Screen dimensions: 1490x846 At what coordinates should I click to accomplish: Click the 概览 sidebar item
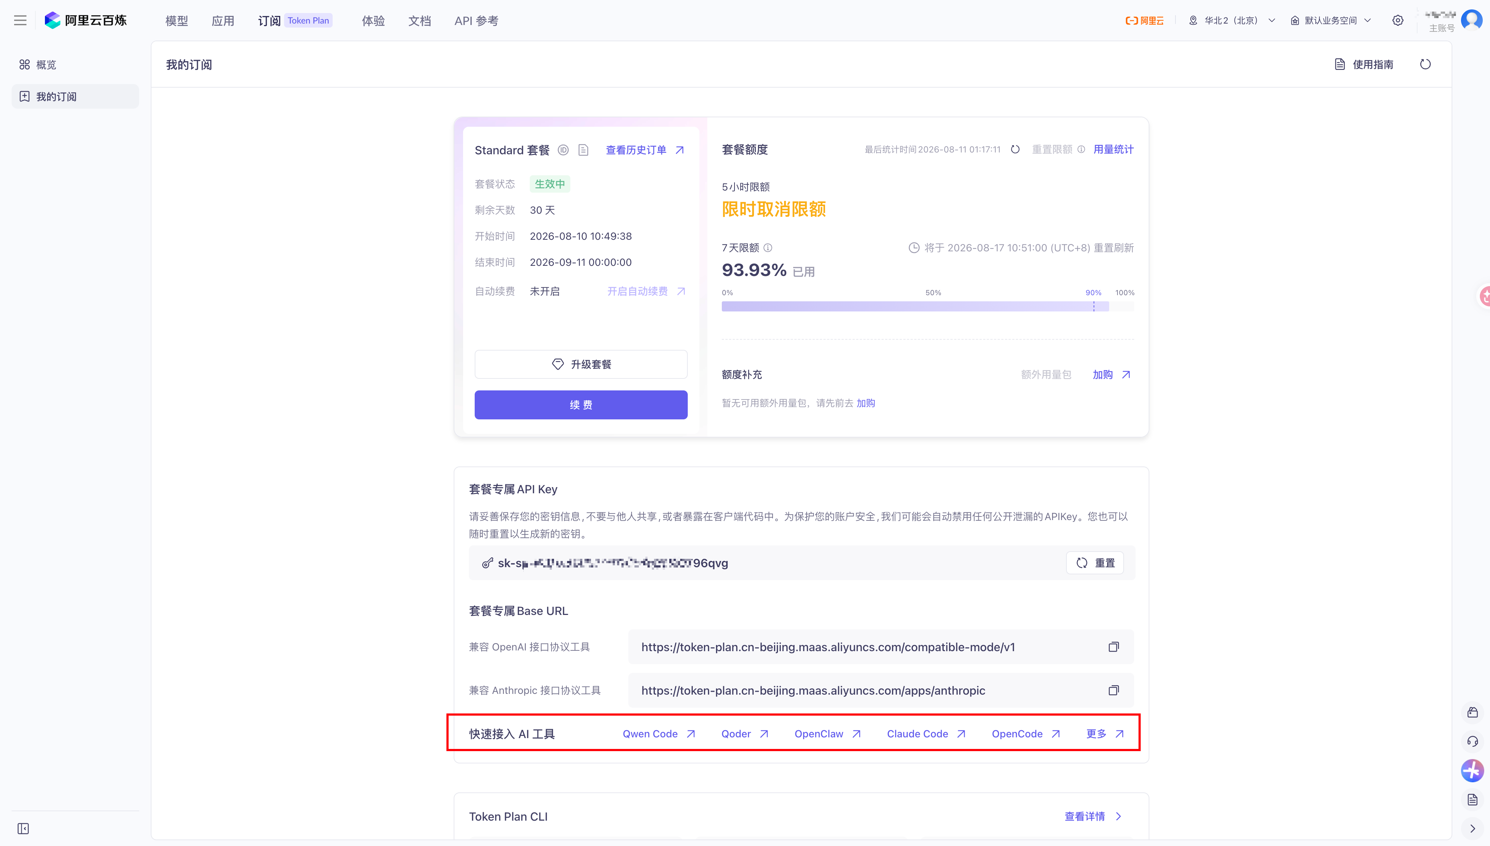coord(76,64)
